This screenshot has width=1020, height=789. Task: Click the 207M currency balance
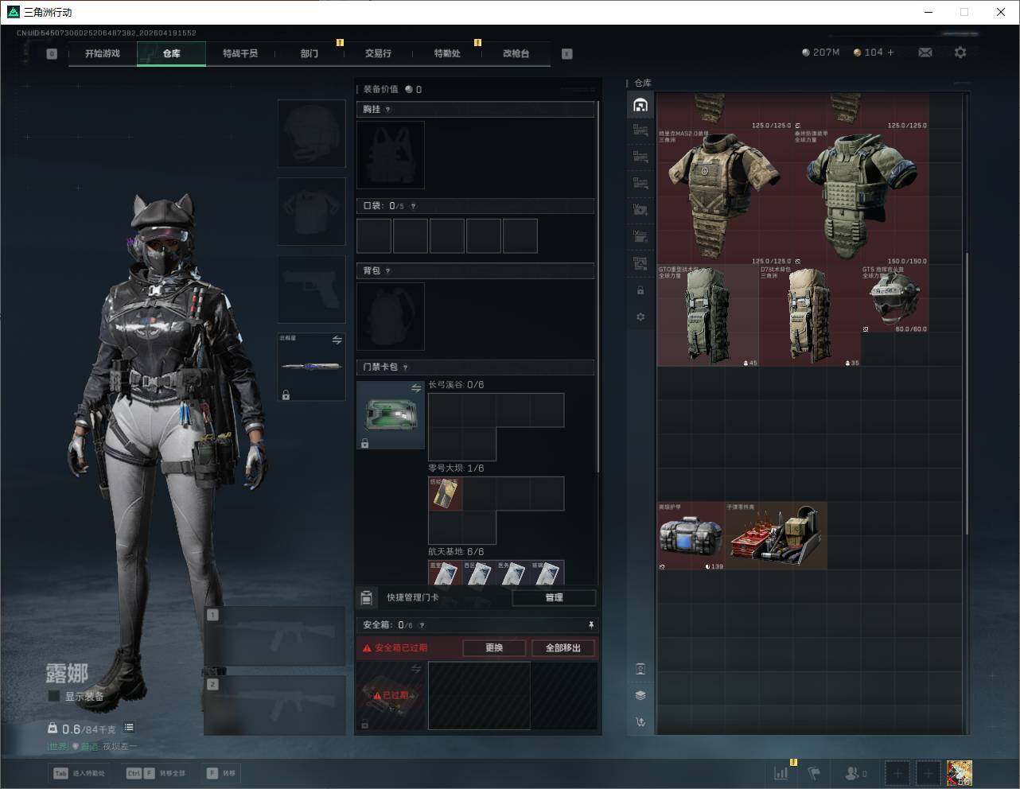(820, 52)
